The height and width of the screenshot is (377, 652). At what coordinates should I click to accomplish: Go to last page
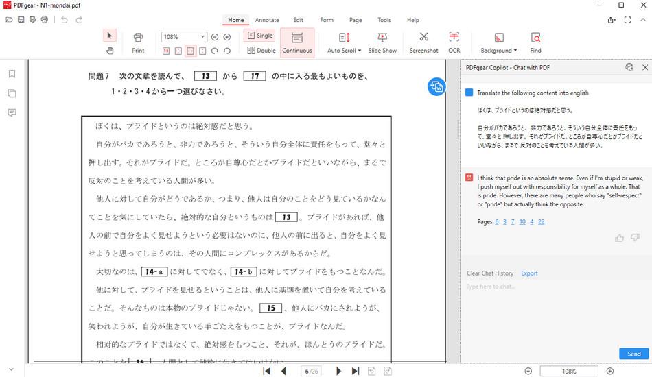(356, 372)
